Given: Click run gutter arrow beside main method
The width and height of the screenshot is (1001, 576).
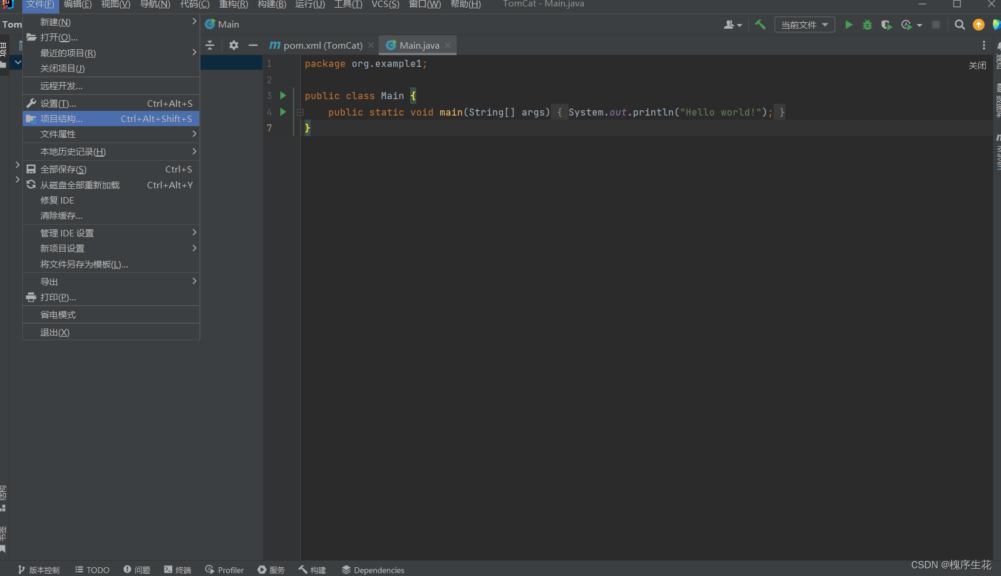Looking at the screenshot, I should pyautogui.click(x=283, y=112).
